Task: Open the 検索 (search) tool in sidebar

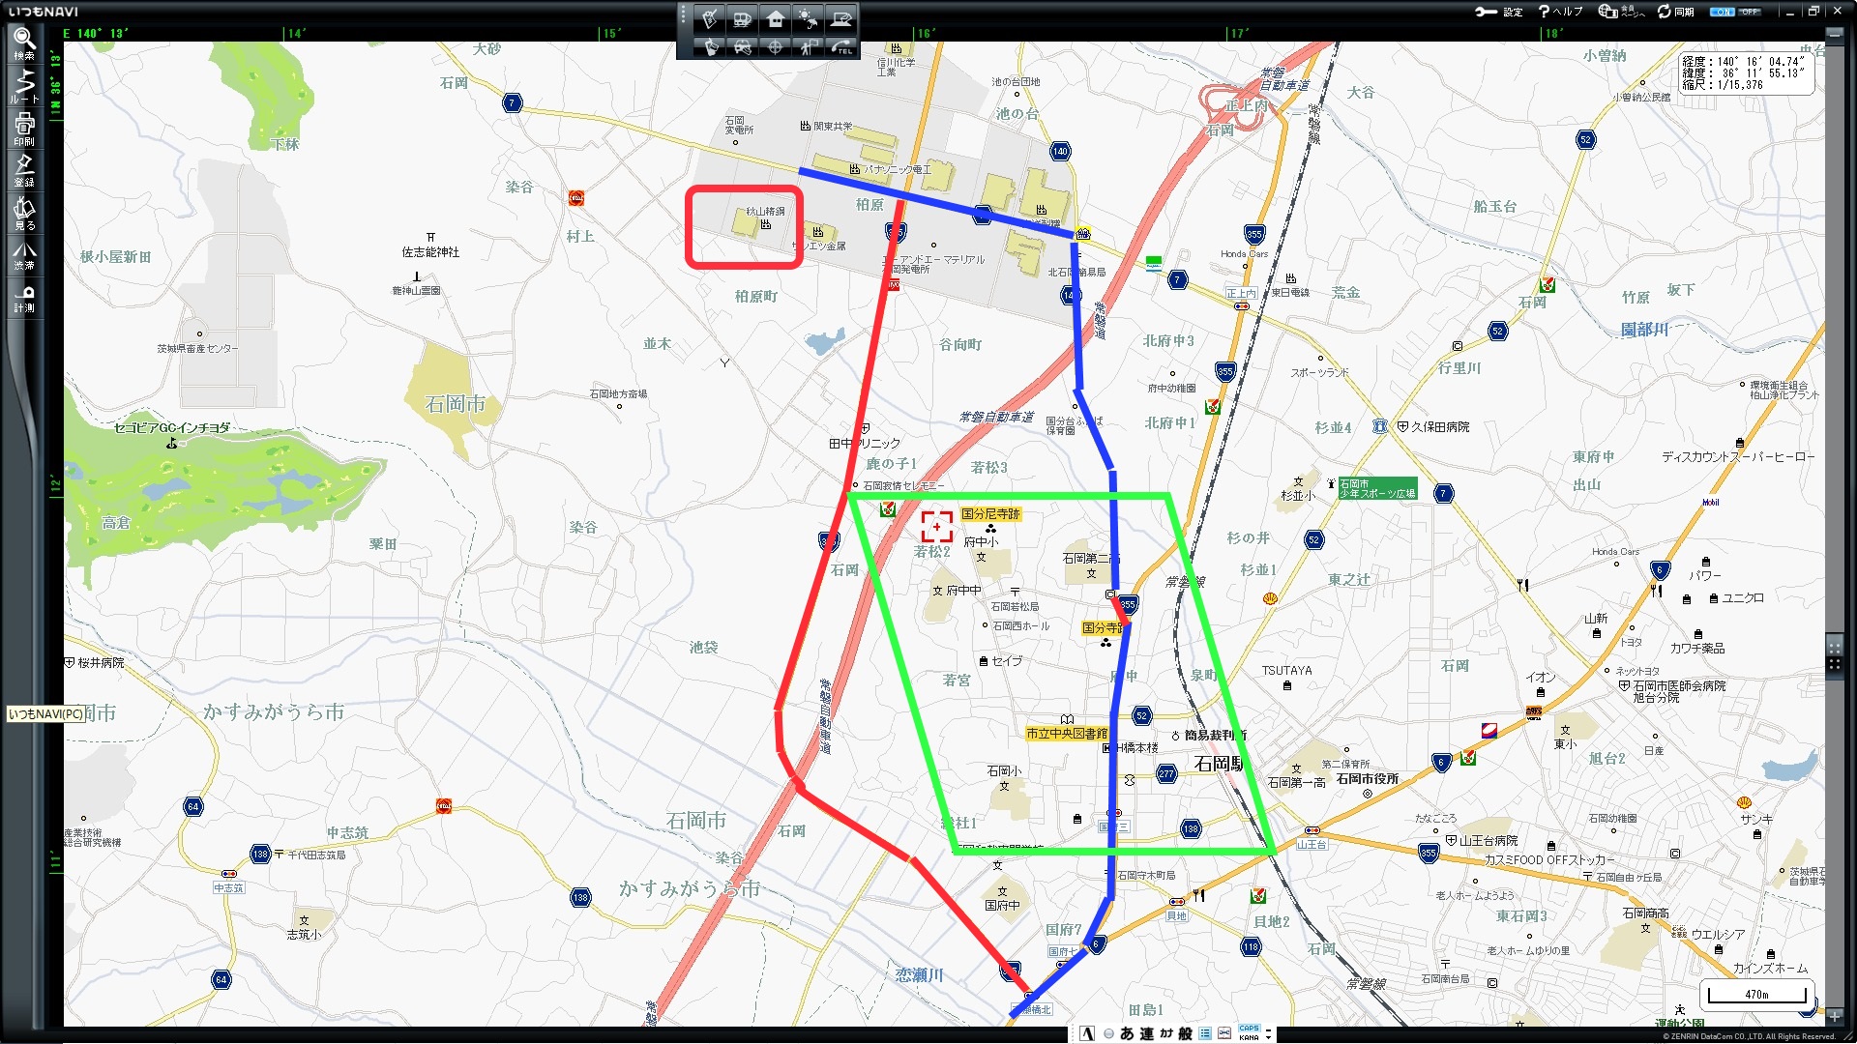Action: (x=24, y=43)
